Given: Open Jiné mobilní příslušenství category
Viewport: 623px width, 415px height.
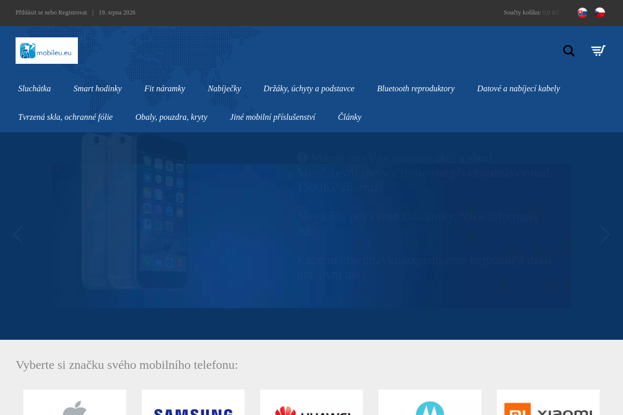Looking at the screenshot, I should click(x=273, y=117).
